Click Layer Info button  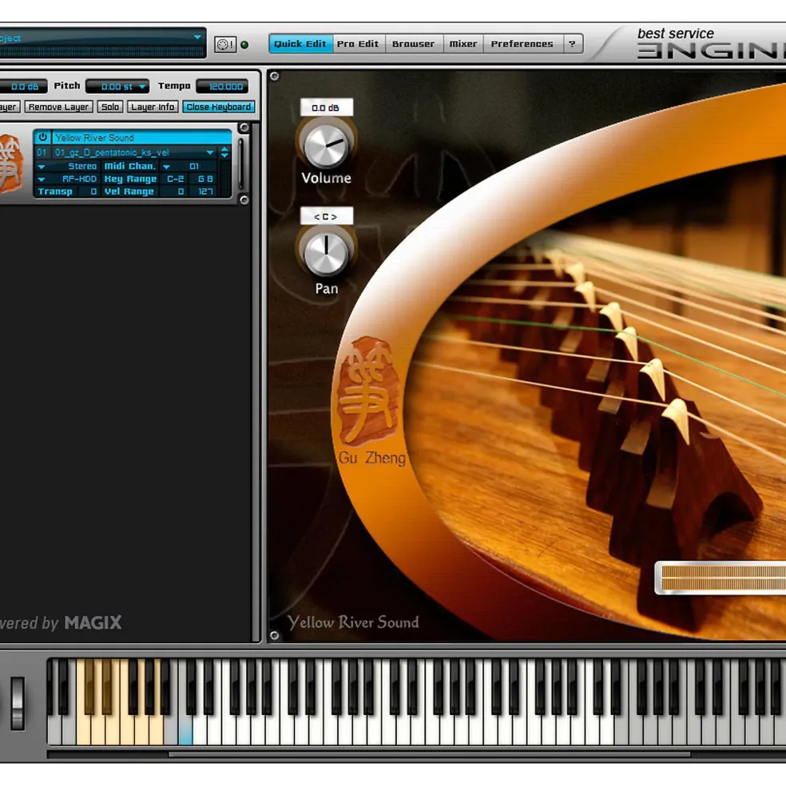click(153, 107)
